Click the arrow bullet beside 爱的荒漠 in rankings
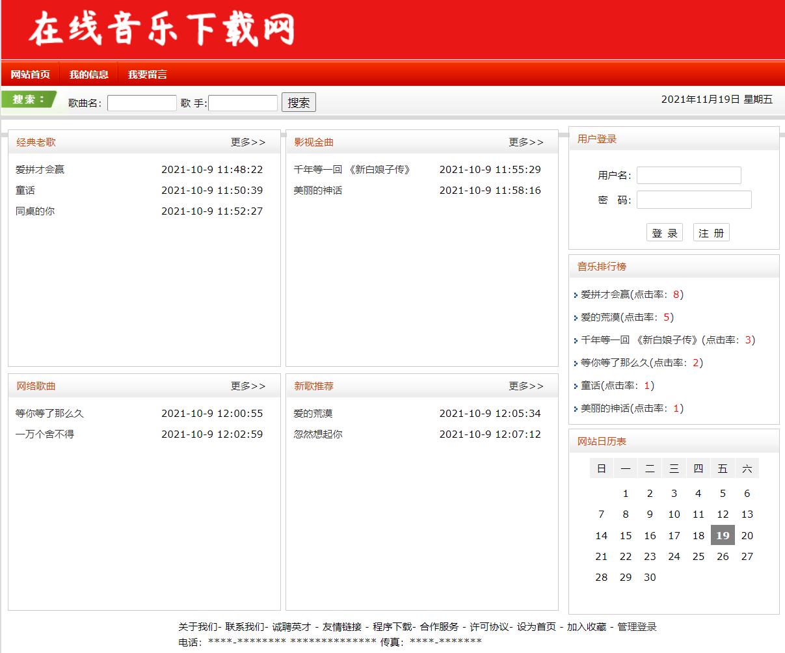Screen dimensions: 785x653 click(x=576, y=317)
